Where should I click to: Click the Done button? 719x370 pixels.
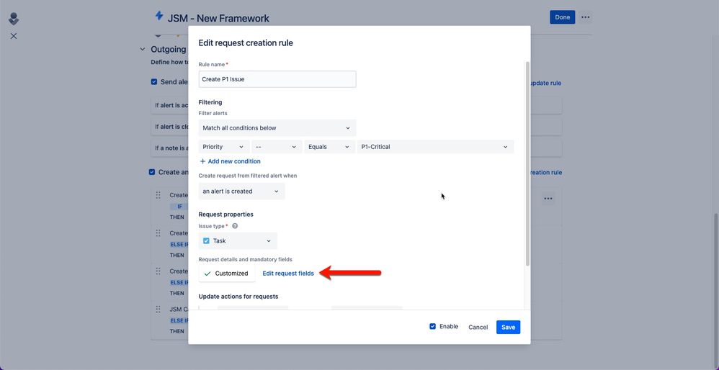562,17
